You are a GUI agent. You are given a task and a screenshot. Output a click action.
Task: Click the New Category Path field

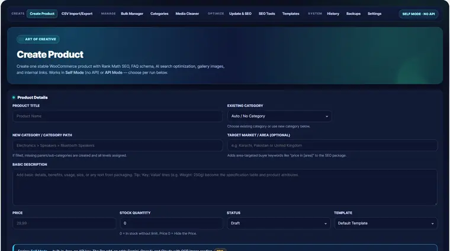117,145
